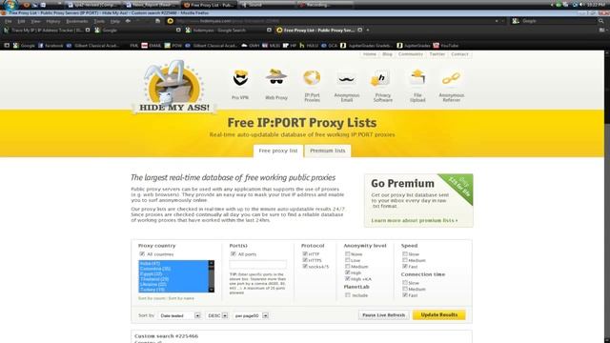
Task: Open the Google bookmark in bookmarks toolbar
Action: click(24, 46)
